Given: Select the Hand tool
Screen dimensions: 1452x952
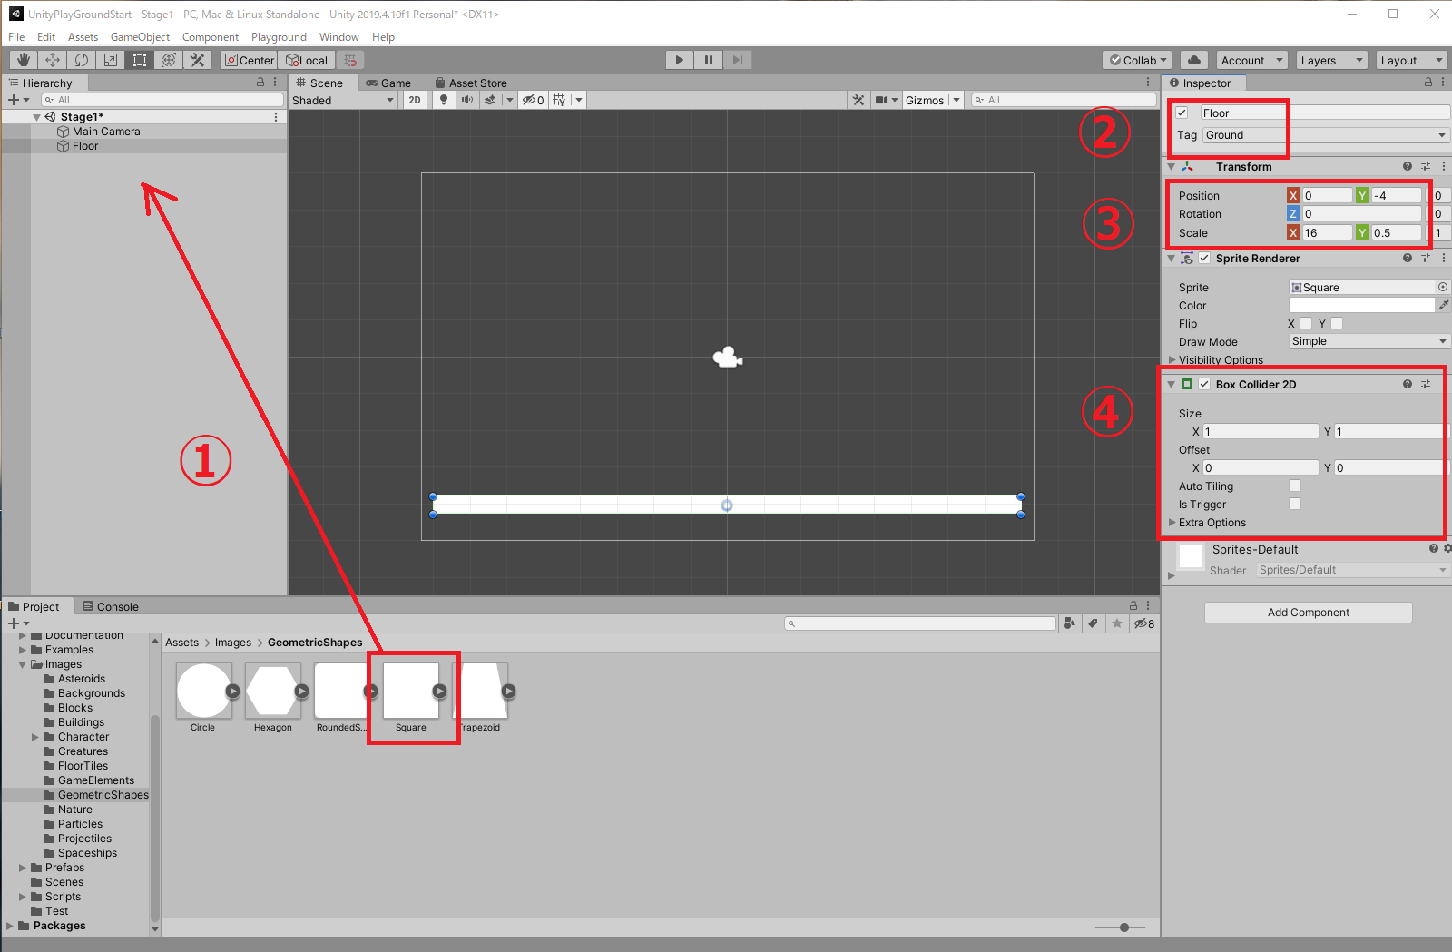Looking at the screenshot, I should [x=24, y=60].
